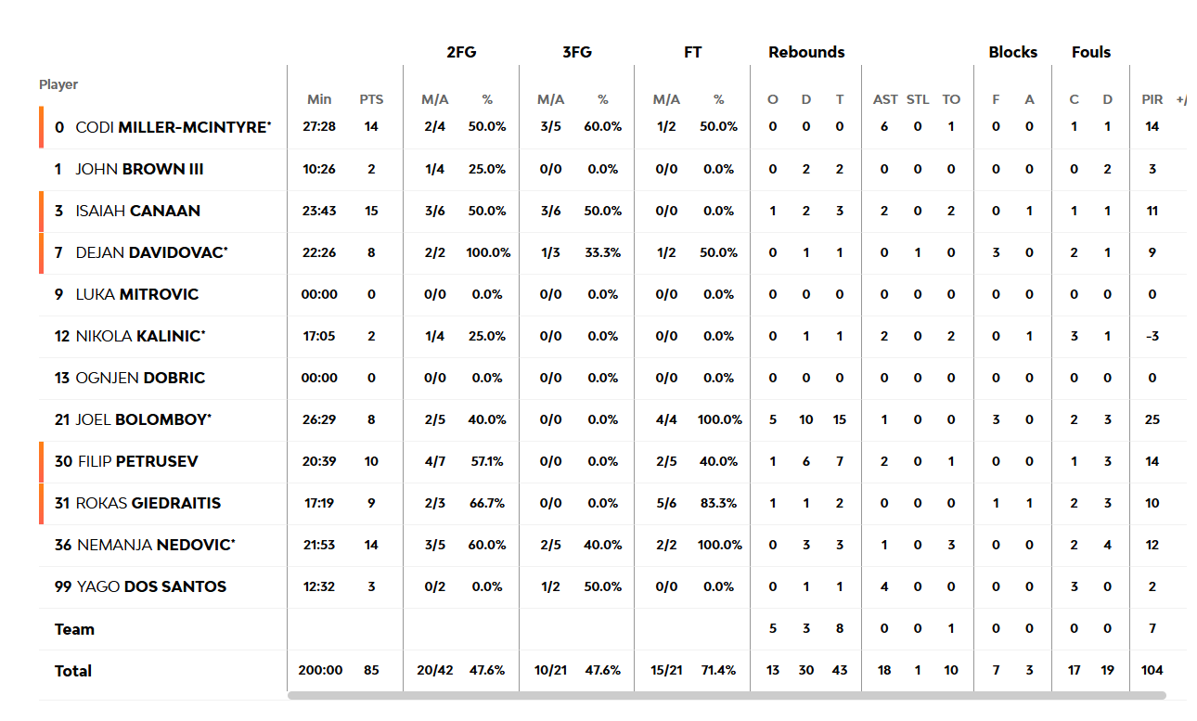This screenshot has width=1197, height=721.
Task: Click the PTS column header
Action: [x=371, y=99]
